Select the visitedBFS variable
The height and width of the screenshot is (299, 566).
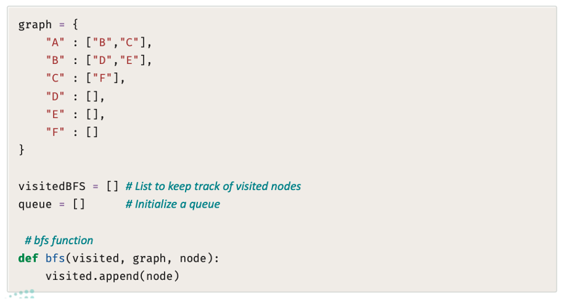[52, 186]
